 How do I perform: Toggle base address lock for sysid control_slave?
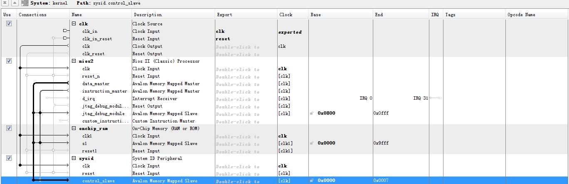(x=312, y=181)
